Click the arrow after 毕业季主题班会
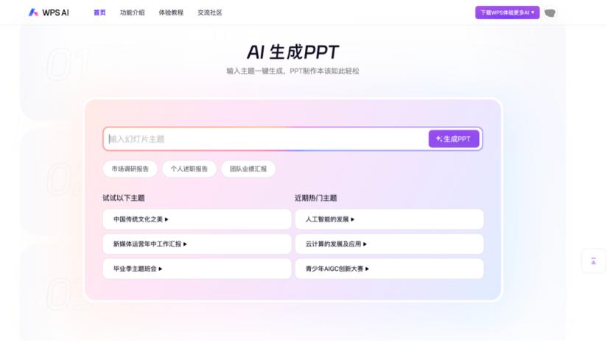Viewport: 610px width, 343px height. 161,269
